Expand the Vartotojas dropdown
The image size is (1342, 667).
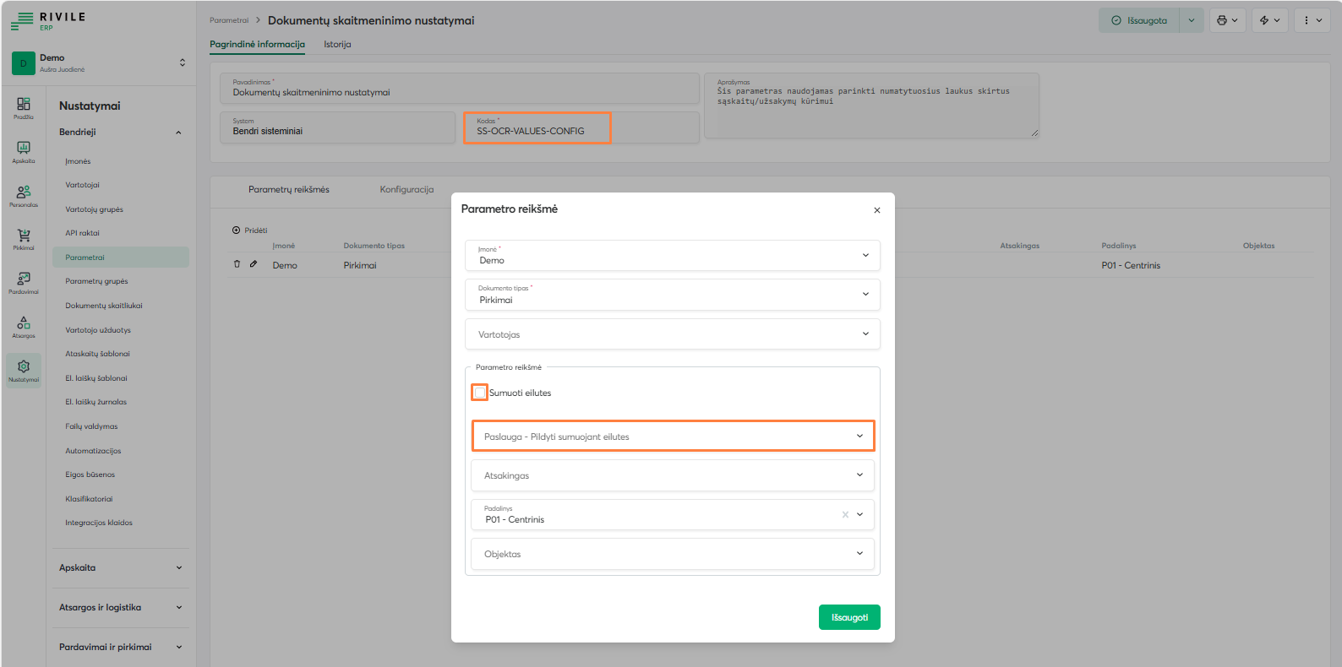click(672, 334)
